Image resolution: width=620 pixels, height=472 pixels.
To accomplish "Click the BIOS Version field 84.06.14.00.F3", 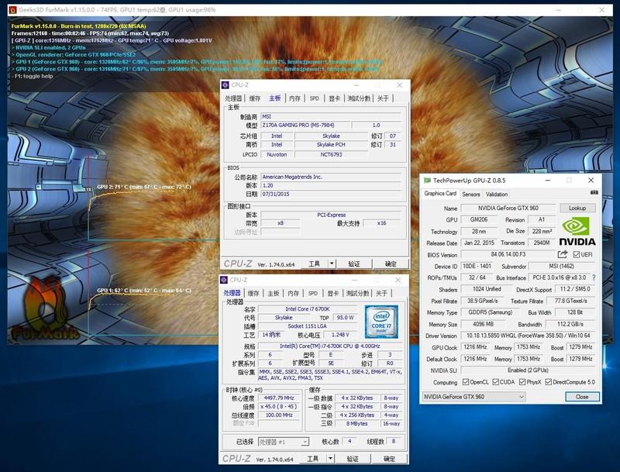I will [508, 254].
